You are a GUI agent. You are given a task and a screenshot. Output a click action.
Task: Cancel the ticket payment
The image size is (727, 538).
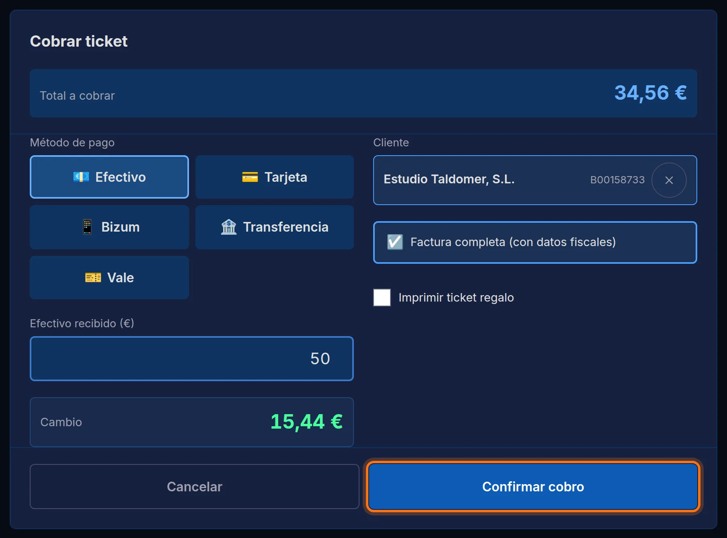click(195, 487)
